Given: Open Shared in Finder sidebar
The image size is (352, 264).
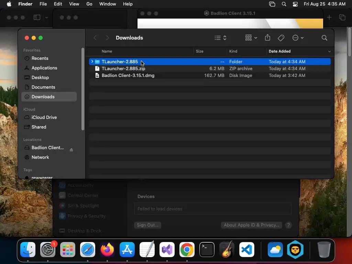Looking at the screenshot, I should click(x=49, y=127).
